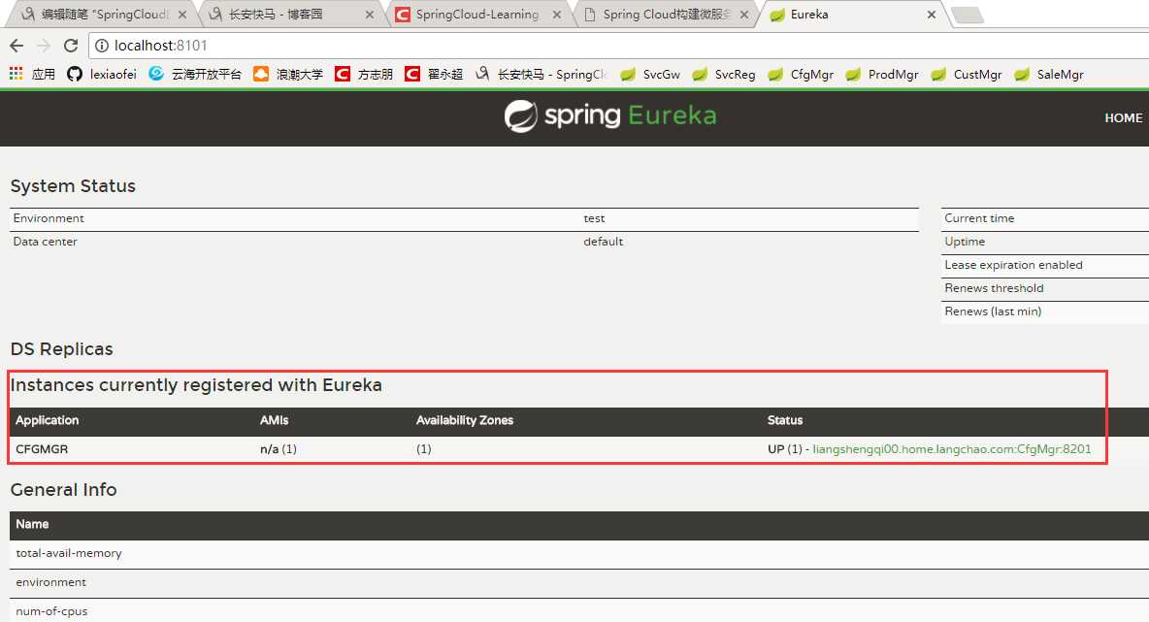Close the Eureka tab
The image size is (1149, 622).
pos(932,15)
